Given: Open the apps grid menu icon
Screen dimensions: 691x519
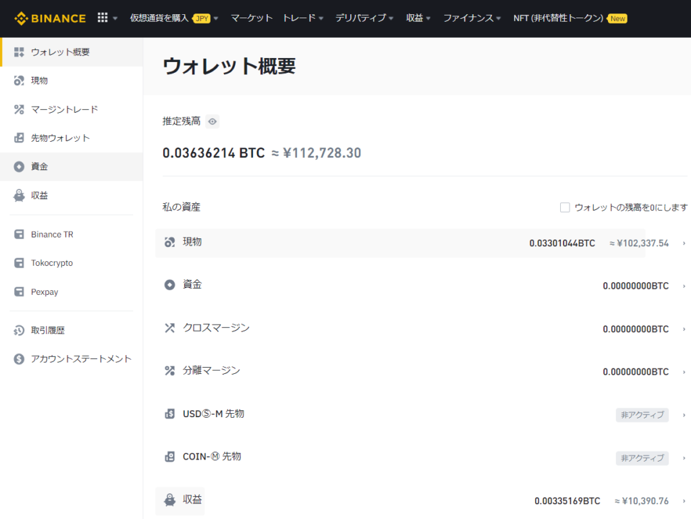Looking at the screenshot, I should (x=103, y=18).
